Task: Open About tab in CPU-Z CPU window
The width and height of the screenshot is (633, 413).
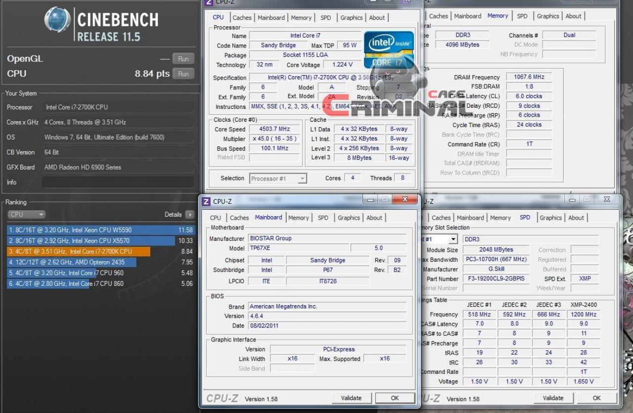Action: tap(377, 18)
